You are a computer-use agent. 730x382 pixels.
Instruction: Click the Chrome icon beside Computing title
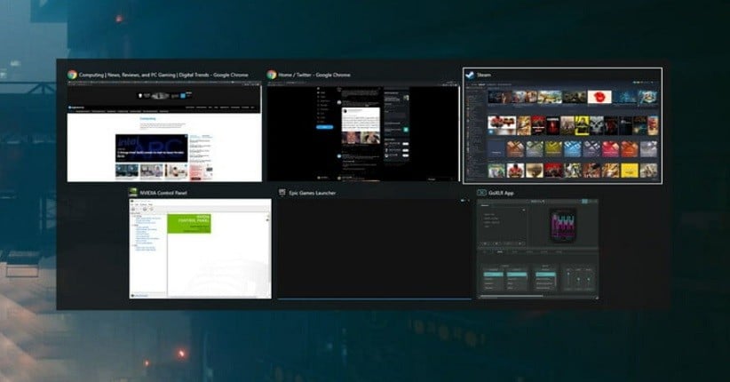tap(72, 75)
